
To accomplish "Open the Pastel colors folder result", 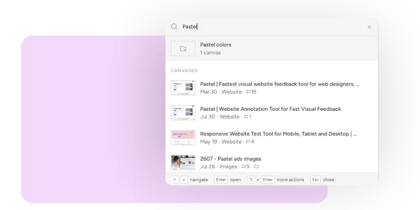I will [x=272, y=48].
